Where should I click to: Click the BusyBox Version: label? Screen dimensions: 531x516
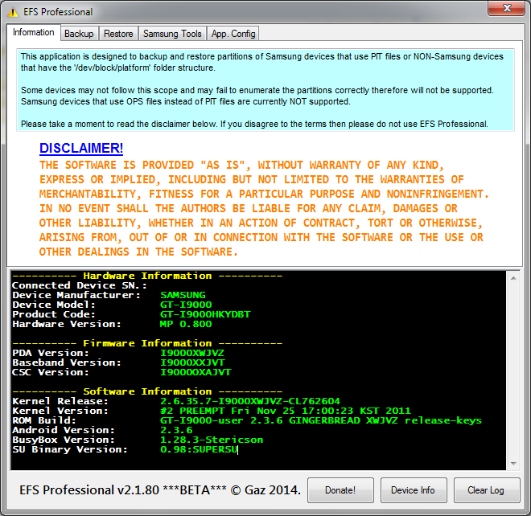point(64,440)
